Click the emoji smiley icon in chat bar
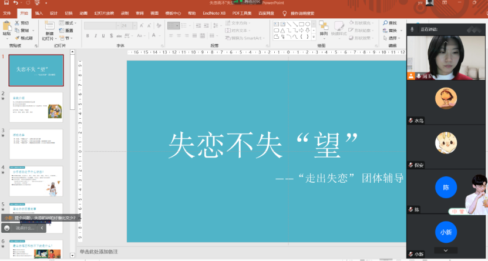Viewport: 488px width, 261px height. click(7, 228)
